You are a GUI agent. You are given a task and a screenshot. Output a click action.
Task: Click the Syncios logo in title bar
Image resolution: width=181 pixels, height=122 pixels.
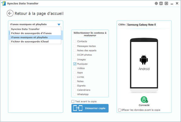click(x=3, y=3)
